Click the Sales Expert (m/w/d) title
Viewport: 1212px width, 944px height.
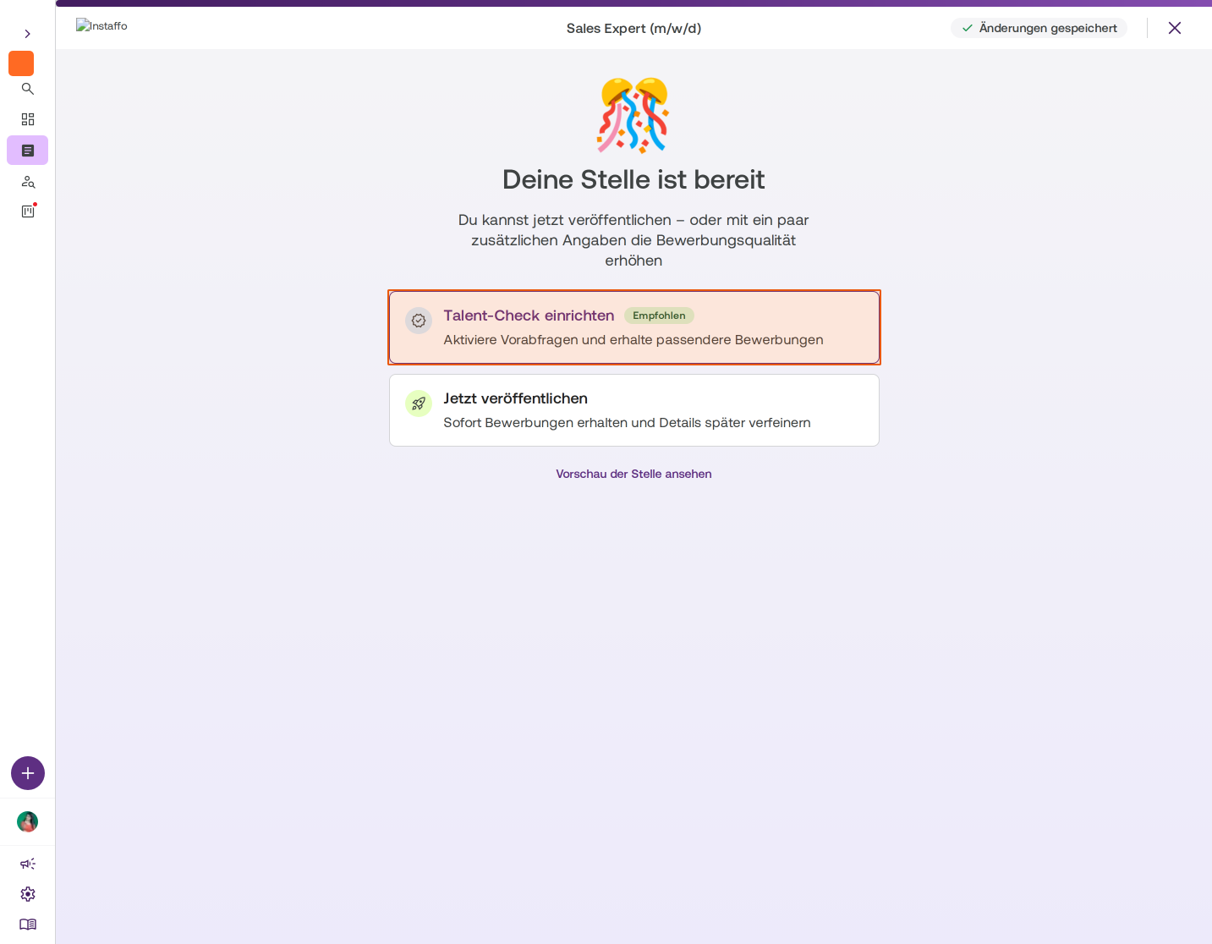pos(633,28)
